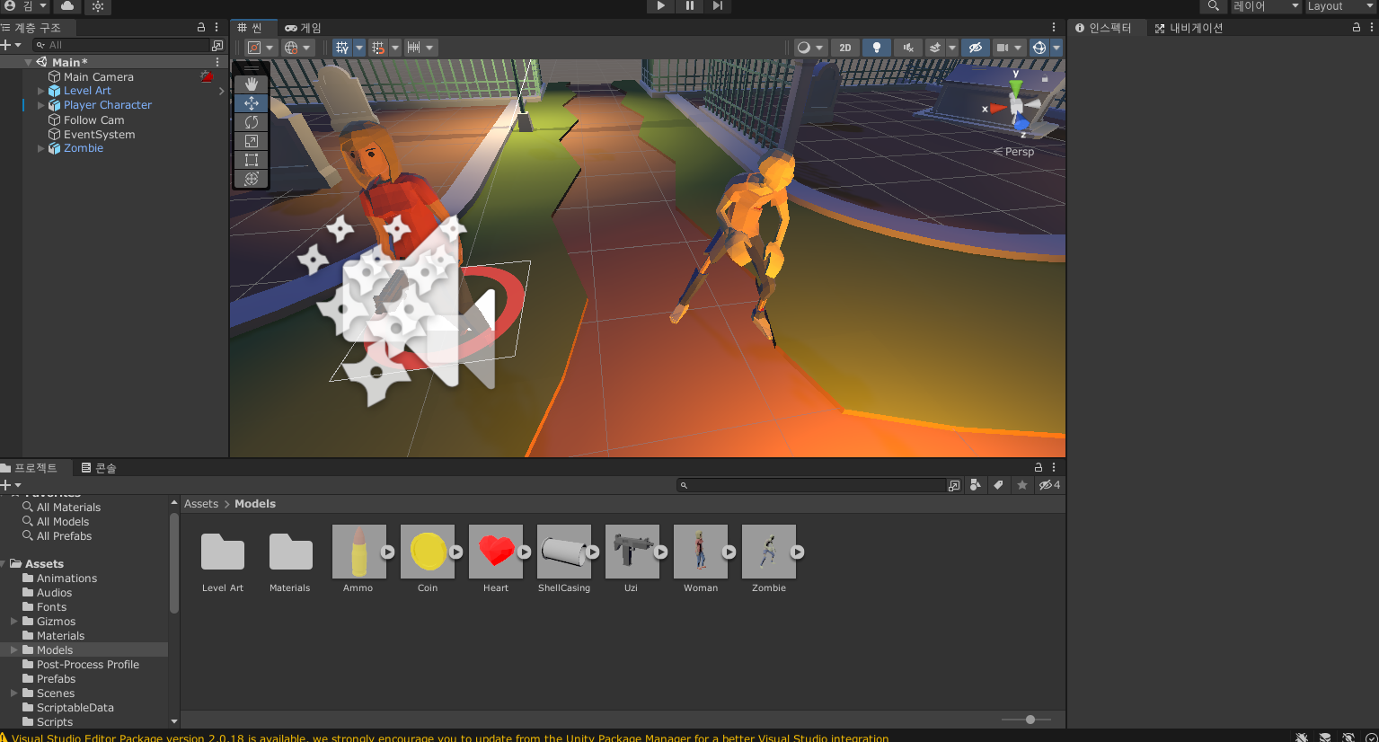Open the gizmos dropdown arrow
Viewport: 1379px width, 742px height.
(x=1056, y=48)
